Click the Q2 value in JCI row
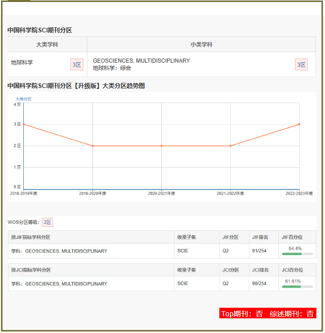This screenshot has width=325, height=333. tap(225, 283)
